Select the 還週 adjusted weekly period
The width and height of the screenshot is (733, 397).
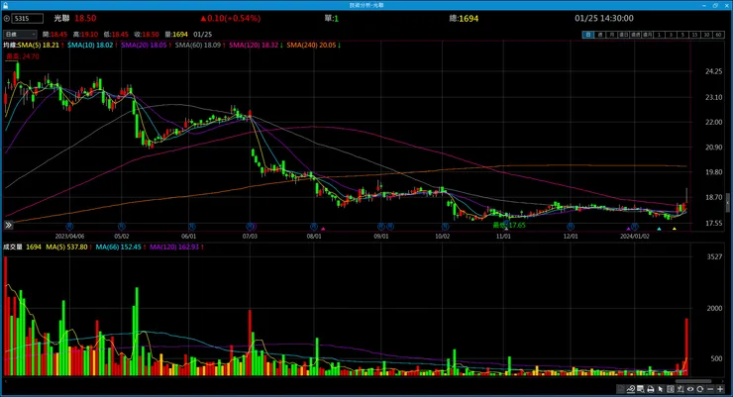635,35
